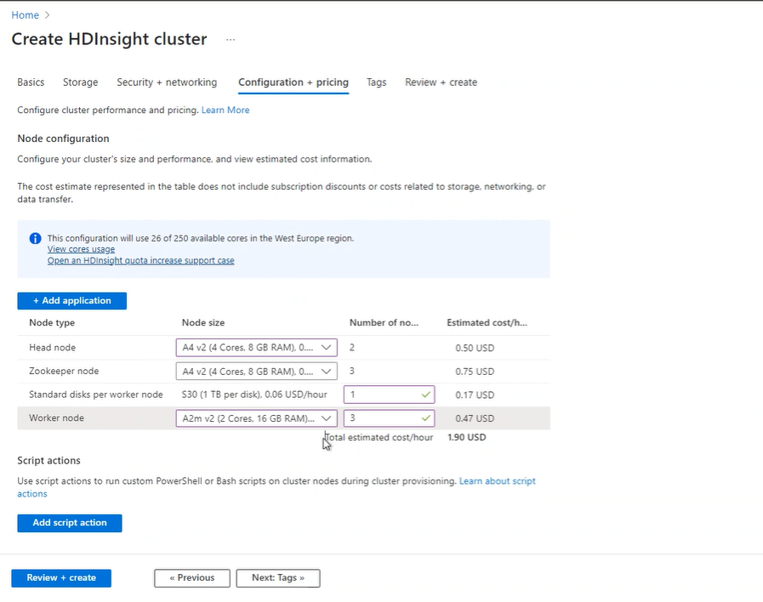Open the Security + networking tab
Screen dimensions: 763x602
click(x=167, y=82)
